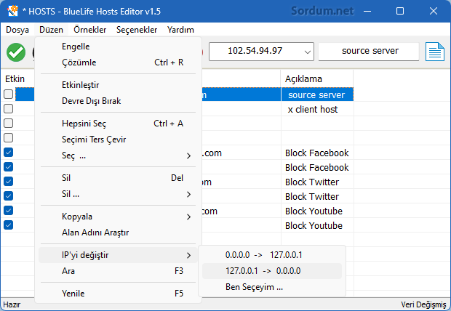Enable the source server row checkbox
The image size is (451, 311).
(x=8, y=94)
